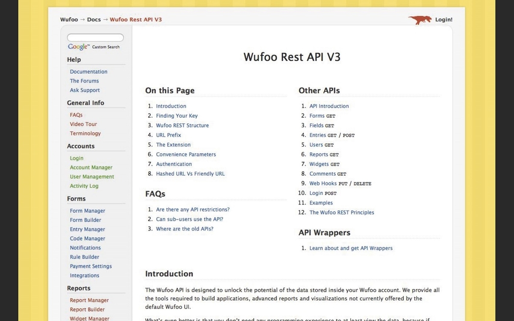This screenshot has height=321, width=514.
Task: Open the Terminology link
Action: pyautogui.click(x=85, y=134)
